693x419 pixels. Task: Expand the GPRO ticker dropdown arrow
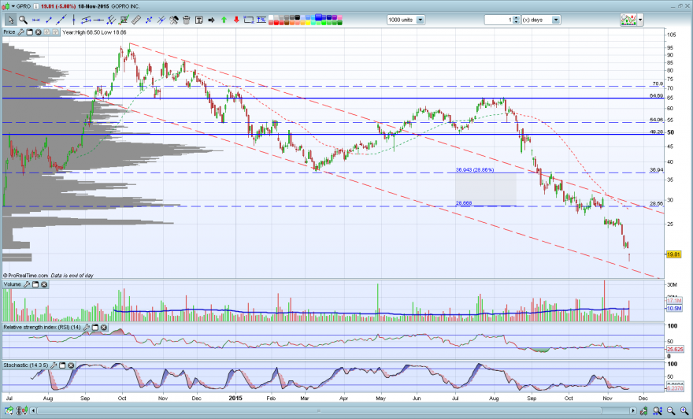click(x=13, y=6)
